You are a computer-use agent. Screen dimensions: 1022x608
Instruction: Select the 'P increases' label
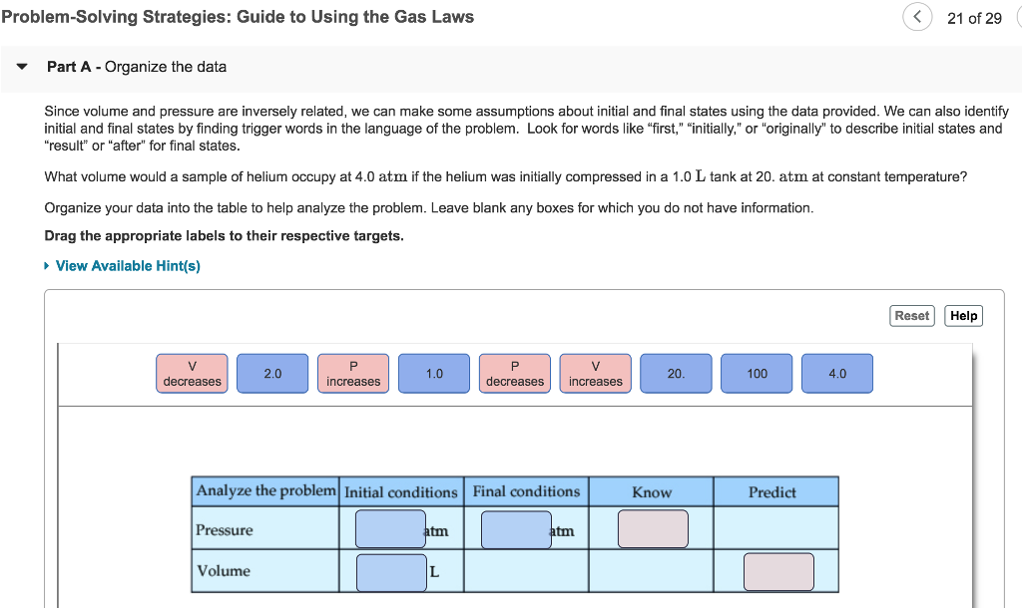point(352,372)
